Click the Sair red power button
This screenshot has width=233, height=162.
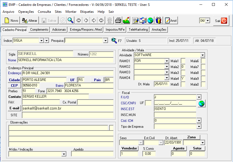coord(221,21)
